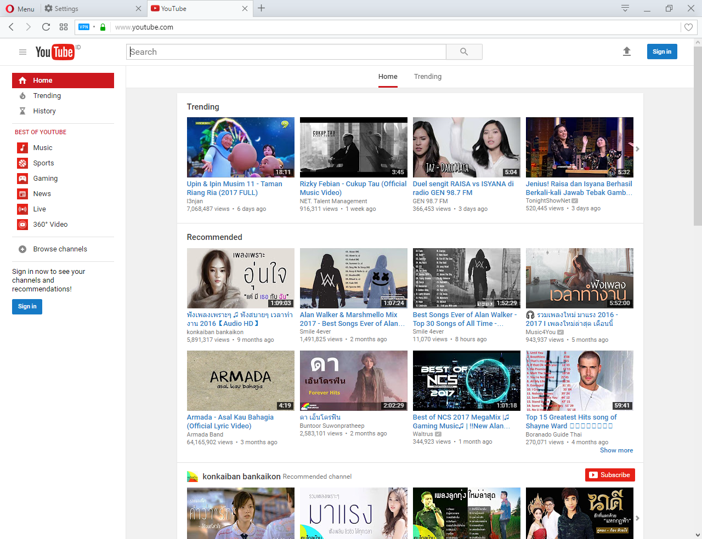Close the YouTube browser tab
Viewport: 702px width, 539px height.
pyautogui.click(x=245, y=8)
